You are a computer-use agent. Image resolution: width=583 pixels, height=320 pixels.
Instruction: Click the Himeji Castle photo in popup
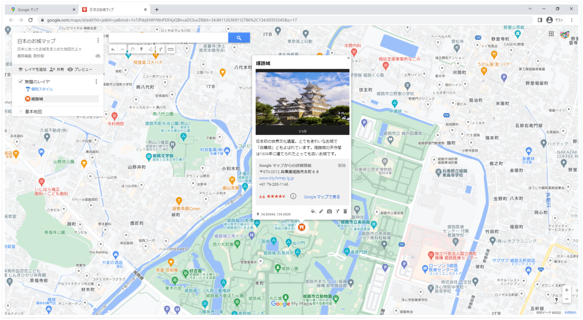pyautogui.click(x=302, y=98)
